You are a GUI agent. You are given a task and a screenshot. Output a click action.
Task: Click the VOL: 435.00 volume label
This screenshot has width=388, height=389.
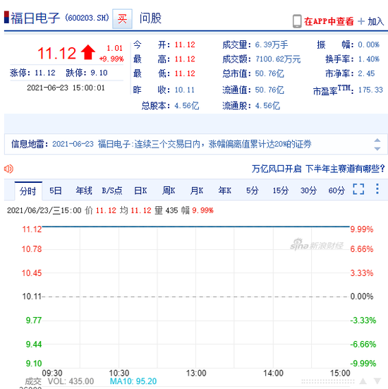(x=71, y=381)
